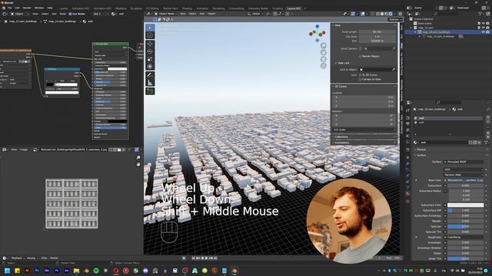The image size is (492, 276).
Task: Open the Material properties tab icon
Action: [408, 194]
